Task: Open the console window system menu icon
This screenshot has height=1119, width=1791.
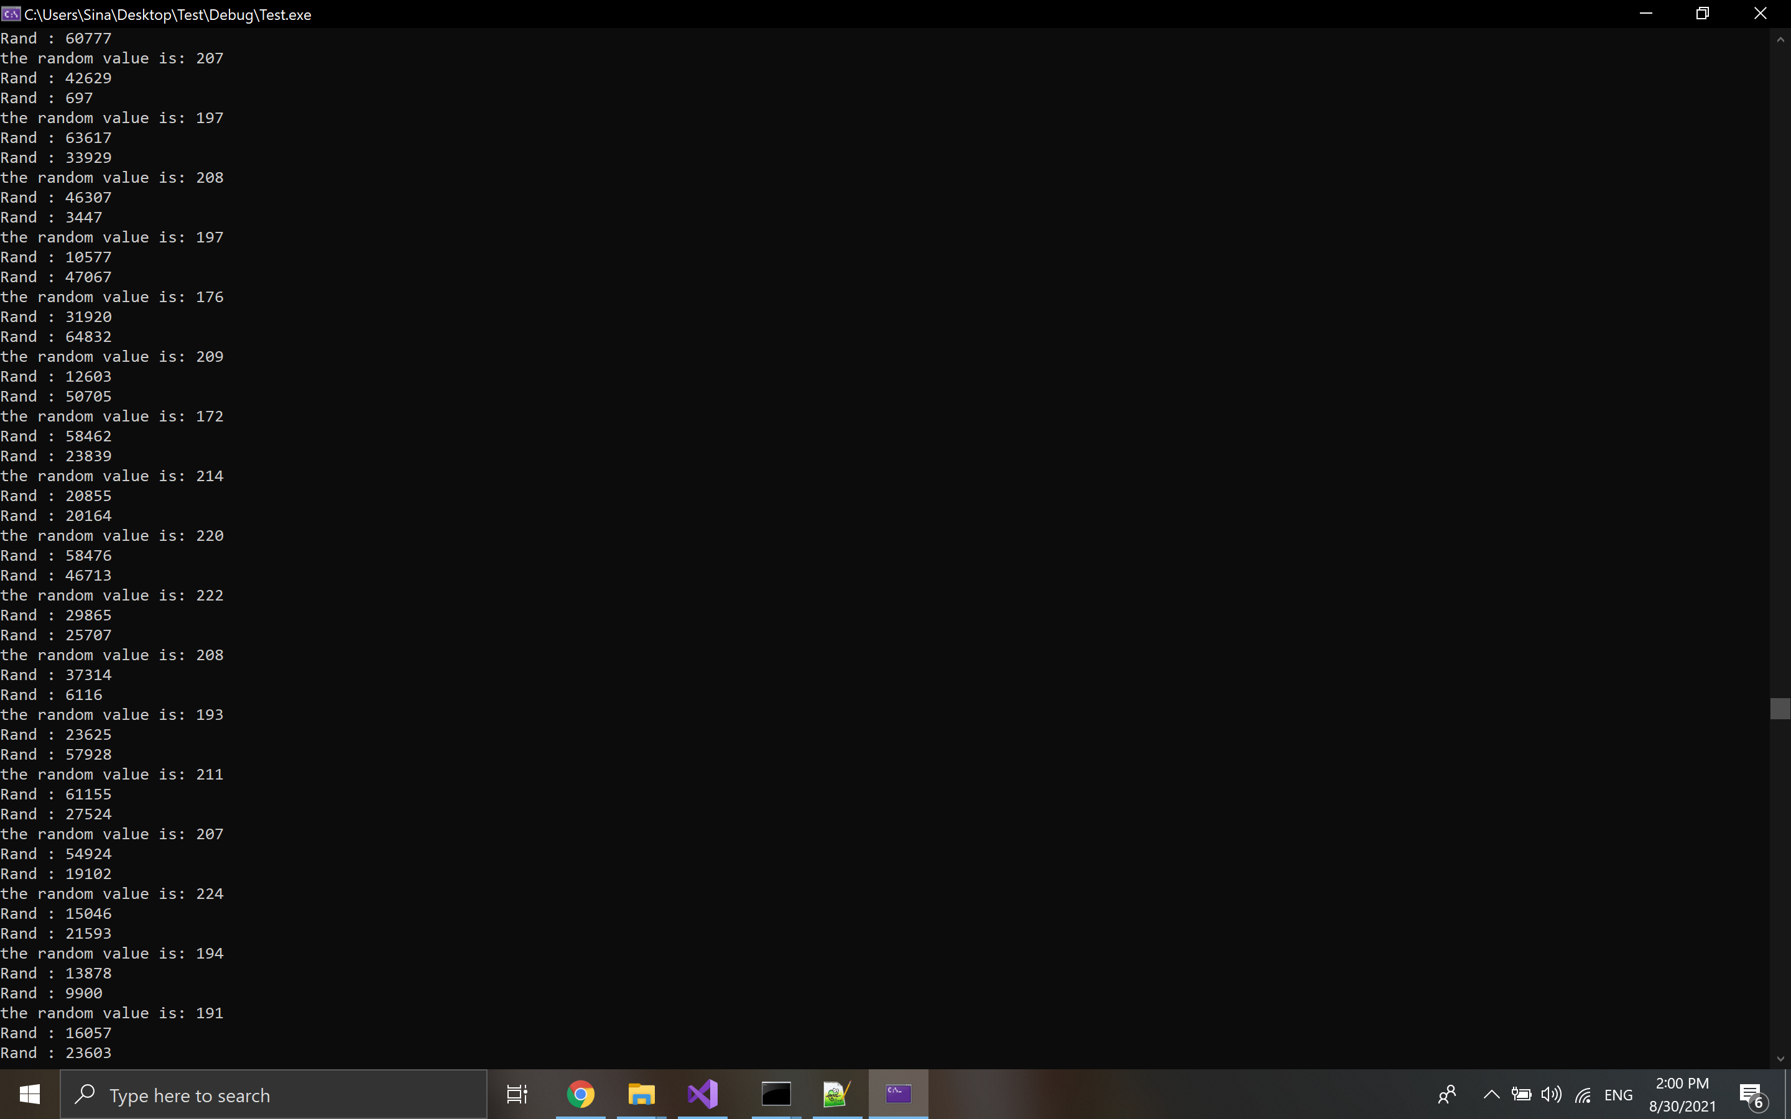Action: (x=11, y=14)
